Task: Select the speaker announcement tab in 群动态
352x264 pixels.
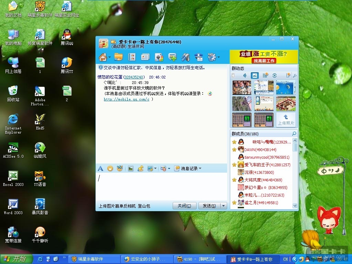Action: pyautogui.click(x=245, y=75)
